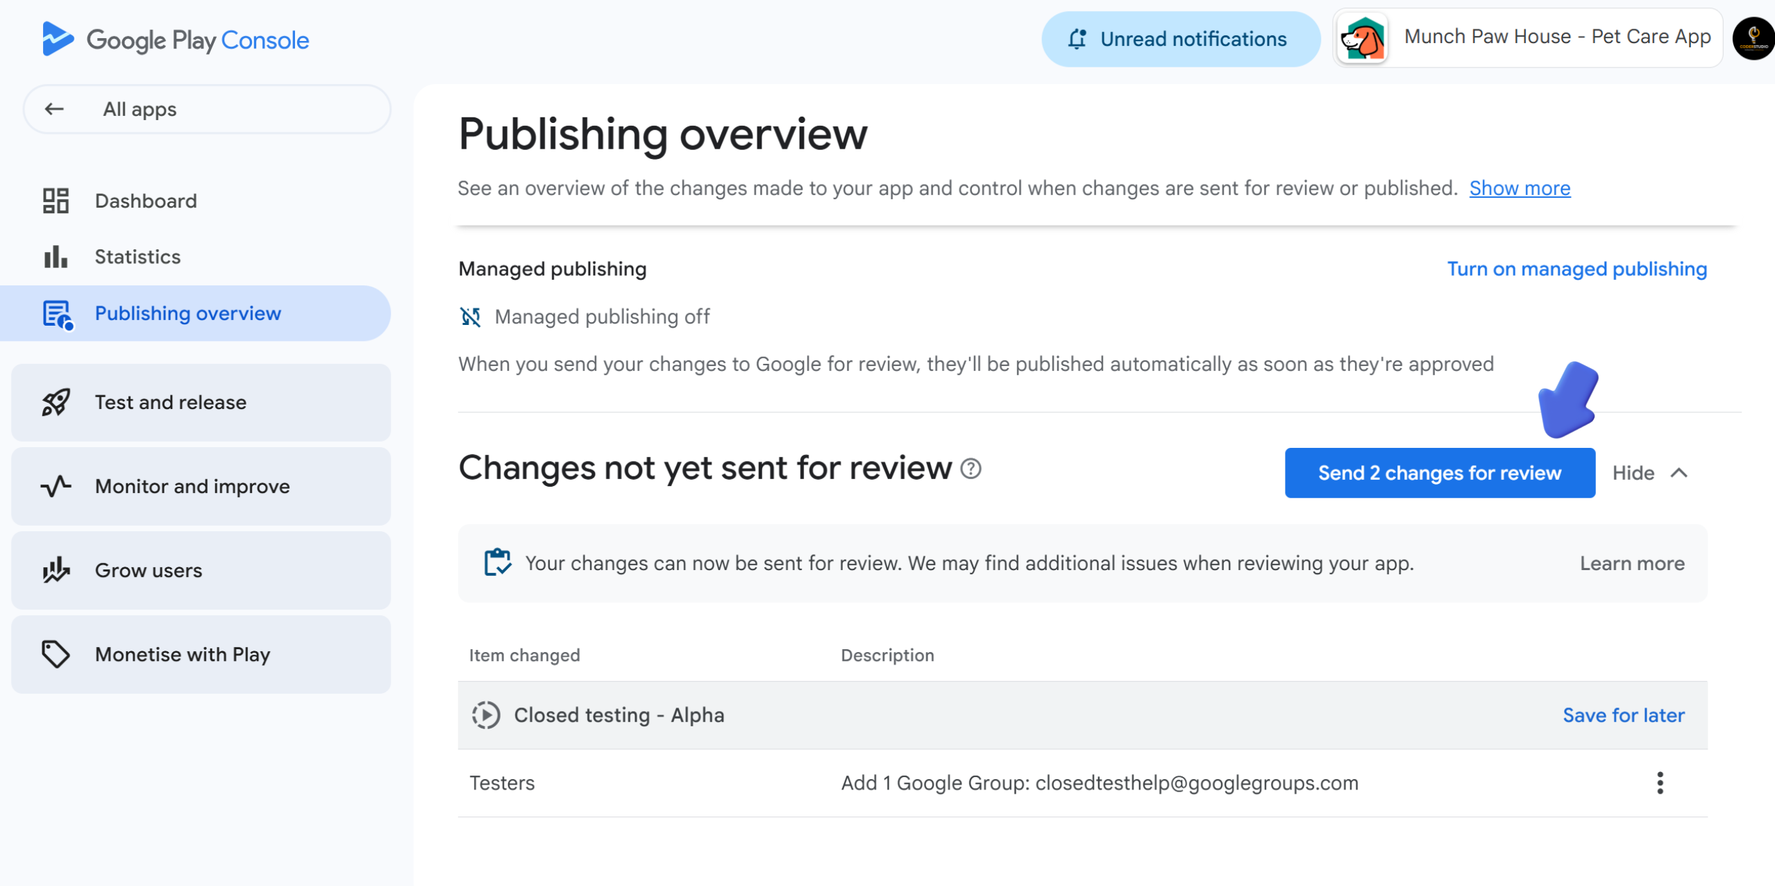Send 2 changes for review
This screenshot has height=886, width=1775.
[1439, 473]
